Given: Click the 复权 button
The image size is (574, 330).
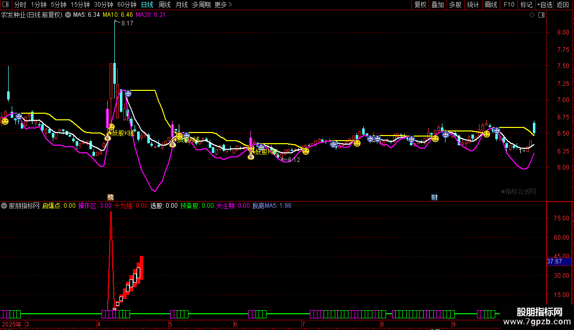Looking at the screenshot, I should click(420, 5).
